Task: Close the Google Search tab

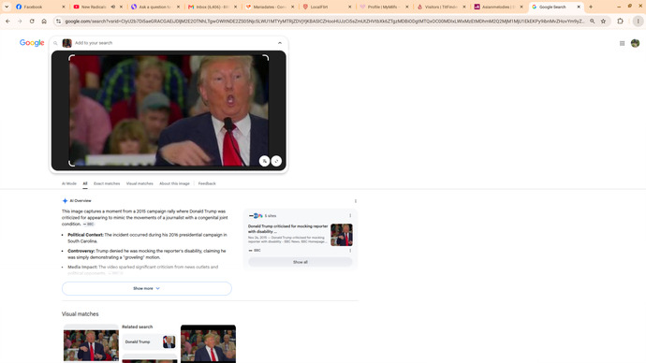Action: (x=579, y=7)
